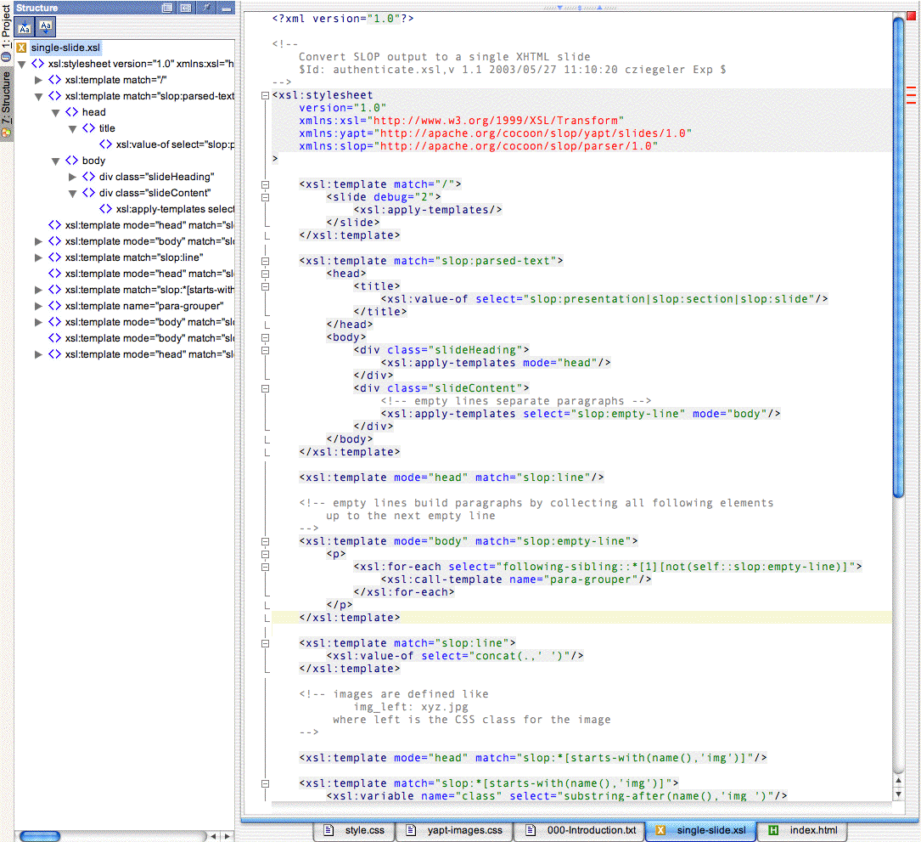The width and height of the screenshot is (921, 842).
Task: Fold the template match="slop:parsed-text" block in gutter
Action: pyautogui.click(x=265, y=261)
